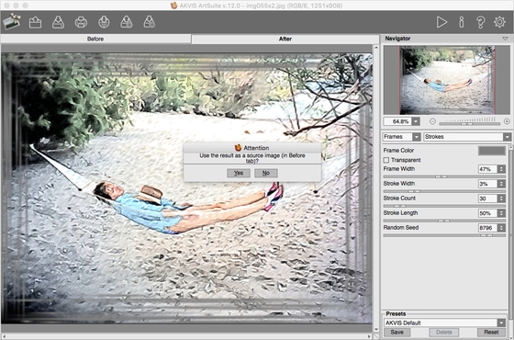
Task: Click the Open image toolbar icon
Action: click(36, 22)
